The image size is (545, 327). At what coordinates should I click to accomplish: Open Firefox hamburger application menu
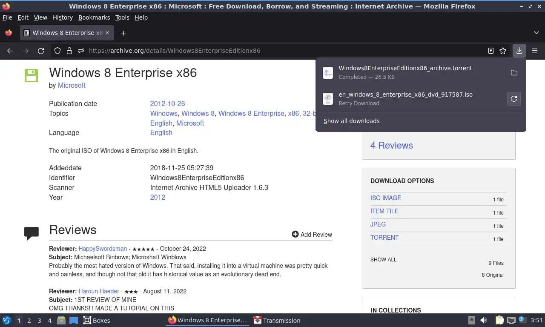pyautogui.click(x=535, y=51)
